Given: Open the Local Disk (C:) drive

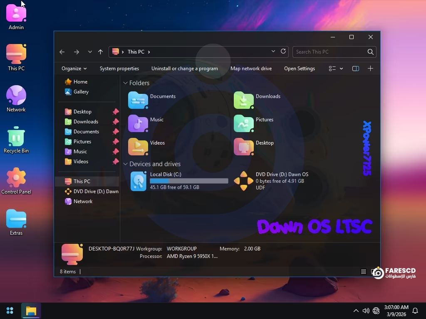Looking at the screenshot, I should coord(139,181).
